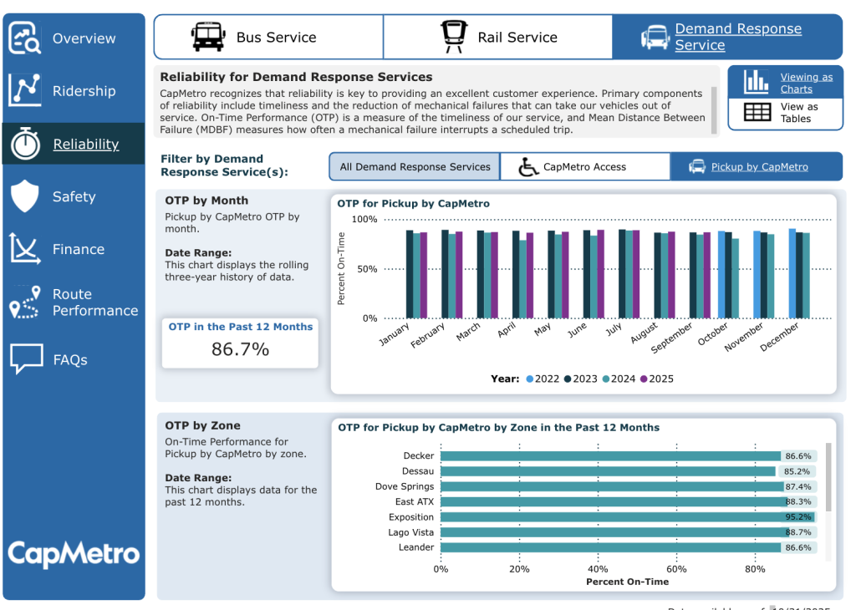Screen dimensions: 856x610
Task: Select Viewing as Charts option
Action: click(x=785, y=83)
